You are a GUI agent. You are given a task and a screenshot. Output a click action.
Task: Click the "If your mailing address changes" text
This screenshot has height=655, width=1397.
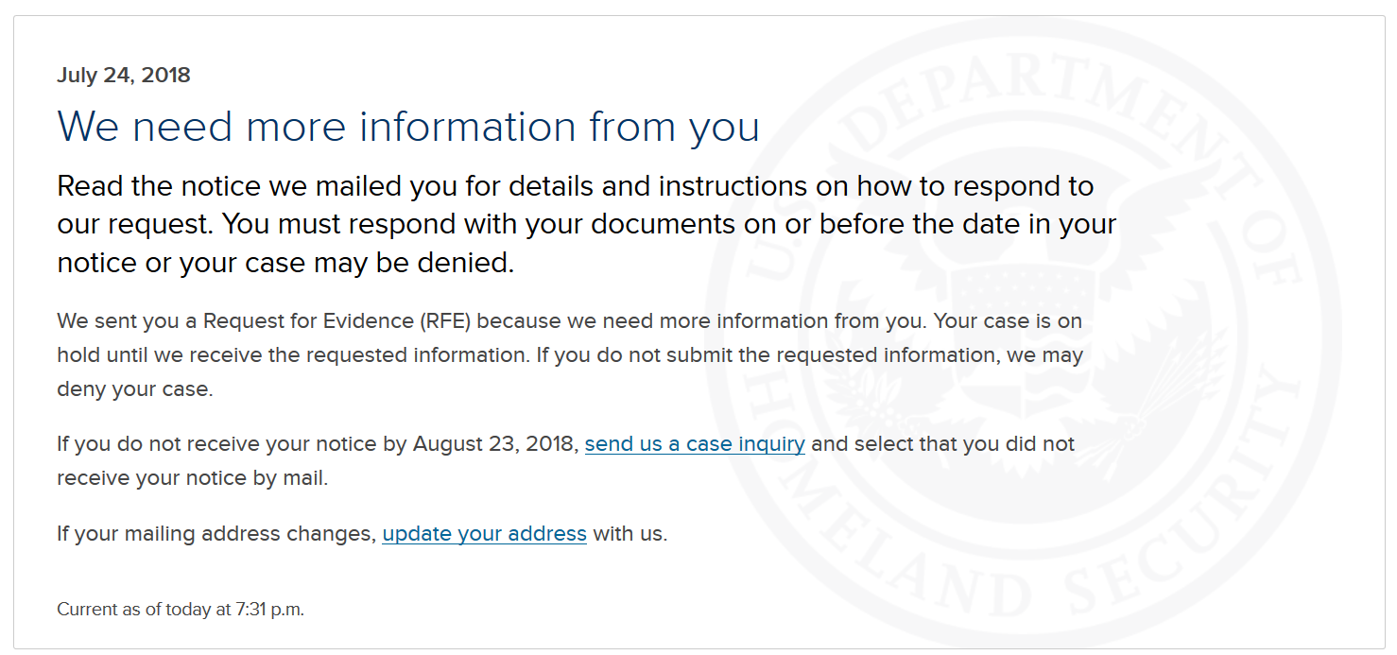(216, 533)
